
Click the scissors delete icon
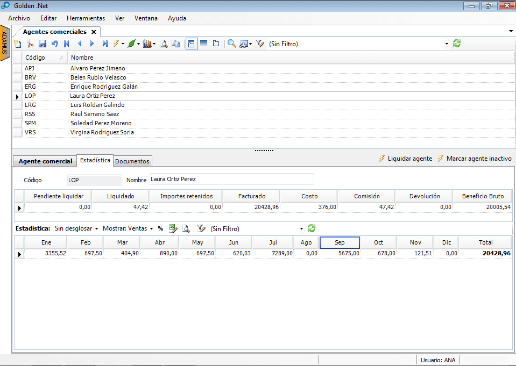click(x=30, y=44)
